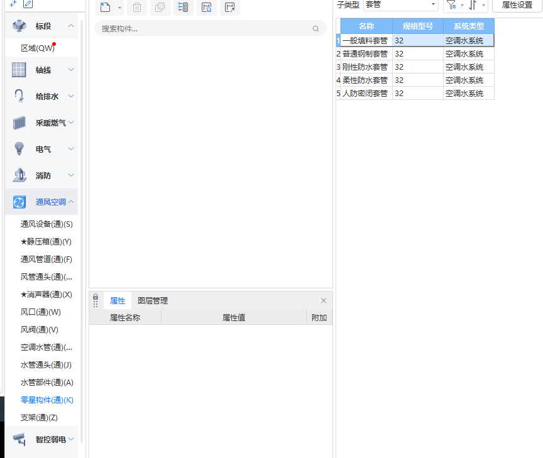Image resolution: width=543 pixels, height=458 pixels.
Task: Click the 通风空调 fan icon
Action: 19,202
